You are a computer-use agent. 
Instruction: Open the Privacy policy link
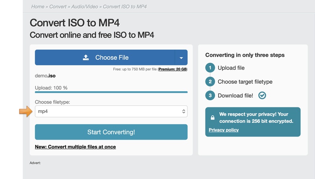(x=224, y=130)
